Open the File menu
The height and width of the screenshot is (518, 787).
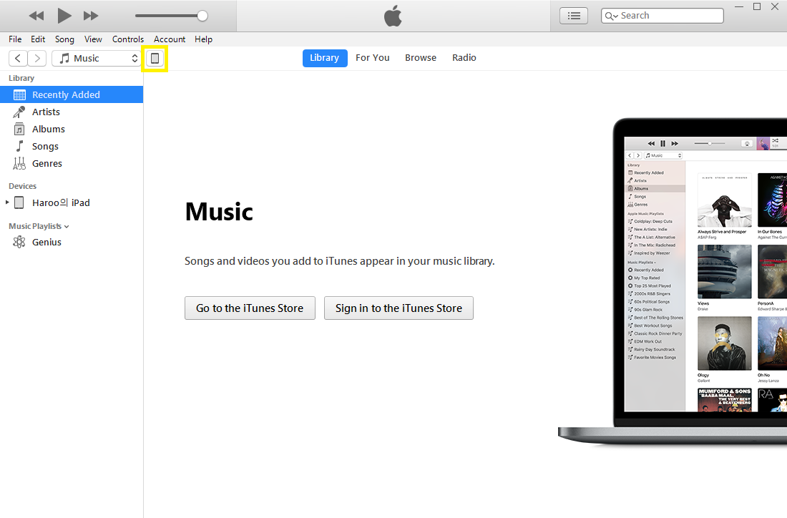click(x=15, y=39)
